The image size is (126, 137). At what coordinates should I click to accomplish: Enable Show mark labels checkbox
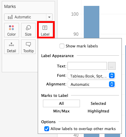(62, 46)
